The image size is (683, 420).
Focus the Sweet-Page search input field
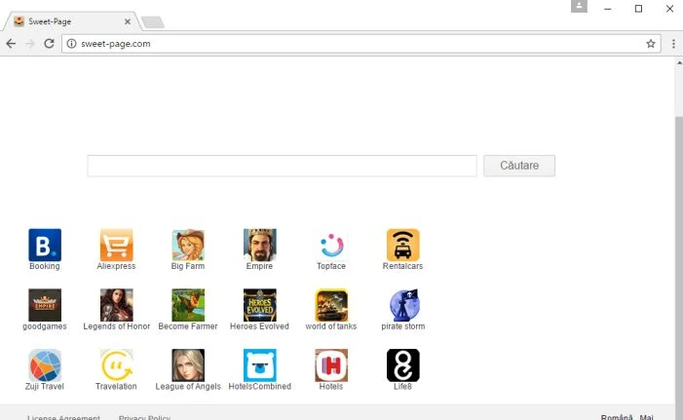click(282, 166)
